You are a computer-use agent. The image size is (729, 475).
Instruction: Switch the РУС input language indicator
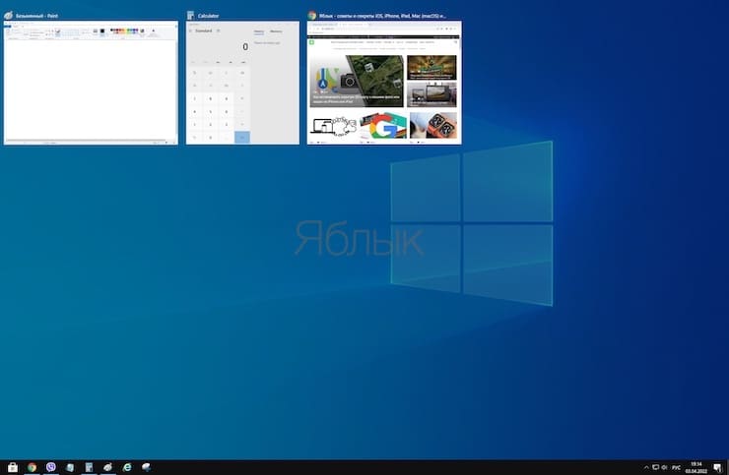676,467
